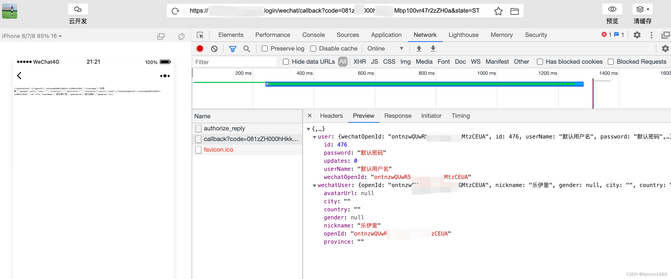Check the Disable cache checkbox
The image size is (671, 279).
click(x=313, y=49)
